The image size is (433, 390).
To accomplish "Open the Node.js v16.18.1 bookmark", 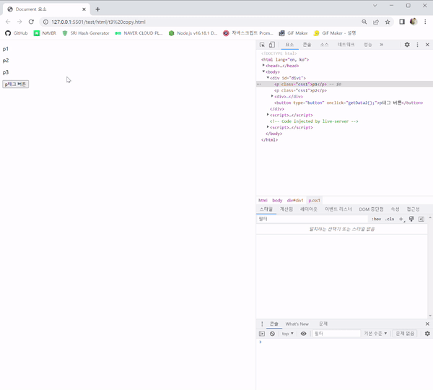I will [193, 33].
